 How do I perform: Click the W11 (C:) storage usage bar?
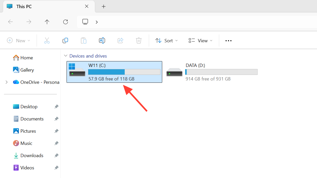(x=124, y=72)
